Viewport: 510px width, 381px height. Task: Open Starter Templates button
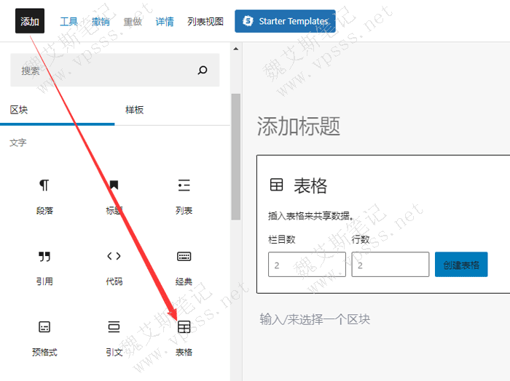[285, 21]
